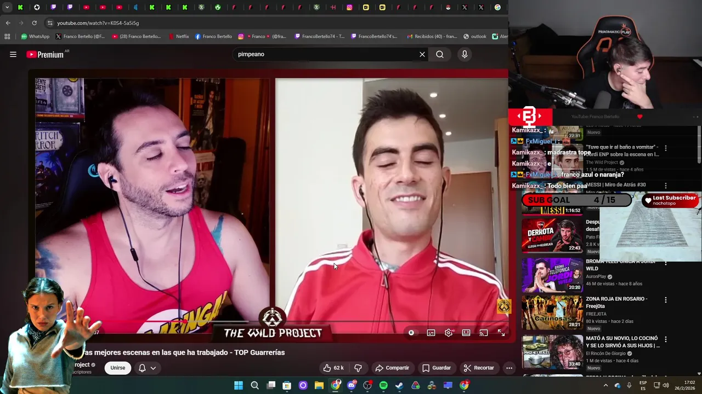This screenshot has width=702, height=394.
Task: Open Recibidos (40) Gmail bookmark
Action: [432, 37]
